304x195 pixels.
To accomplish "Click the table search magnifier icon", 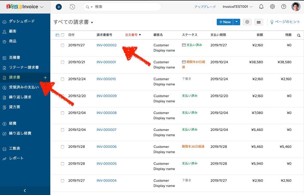I will (x=299, y=35).
